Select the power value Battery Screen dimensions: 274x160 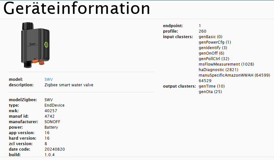coord(51,127)
